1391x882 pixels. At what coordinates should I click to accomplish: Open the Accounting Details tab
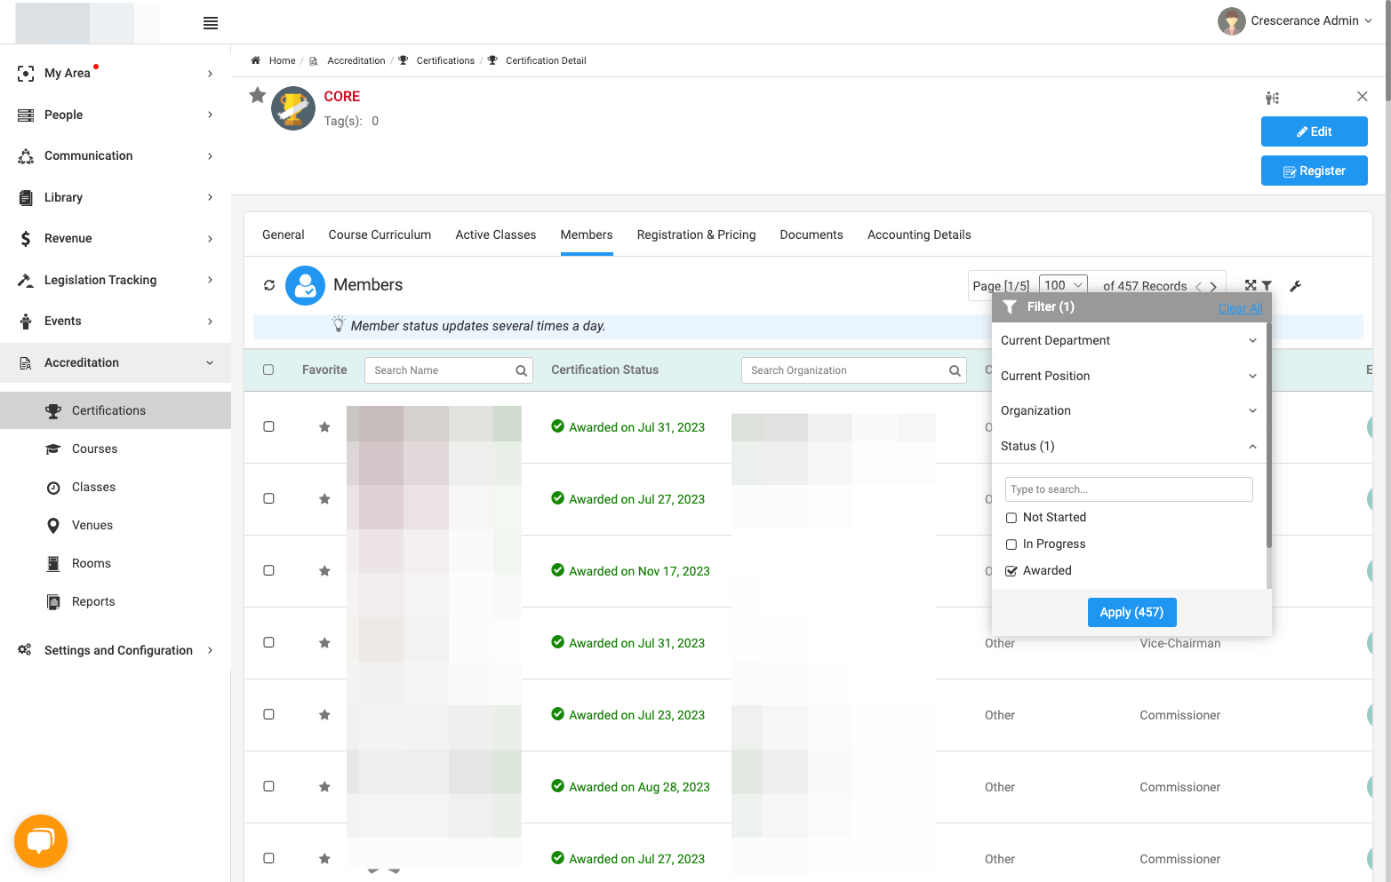[x=919, y=234]
